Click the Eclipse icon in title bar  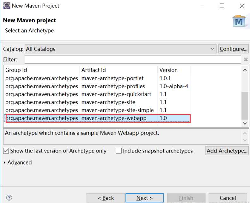(x=7, y=6)
